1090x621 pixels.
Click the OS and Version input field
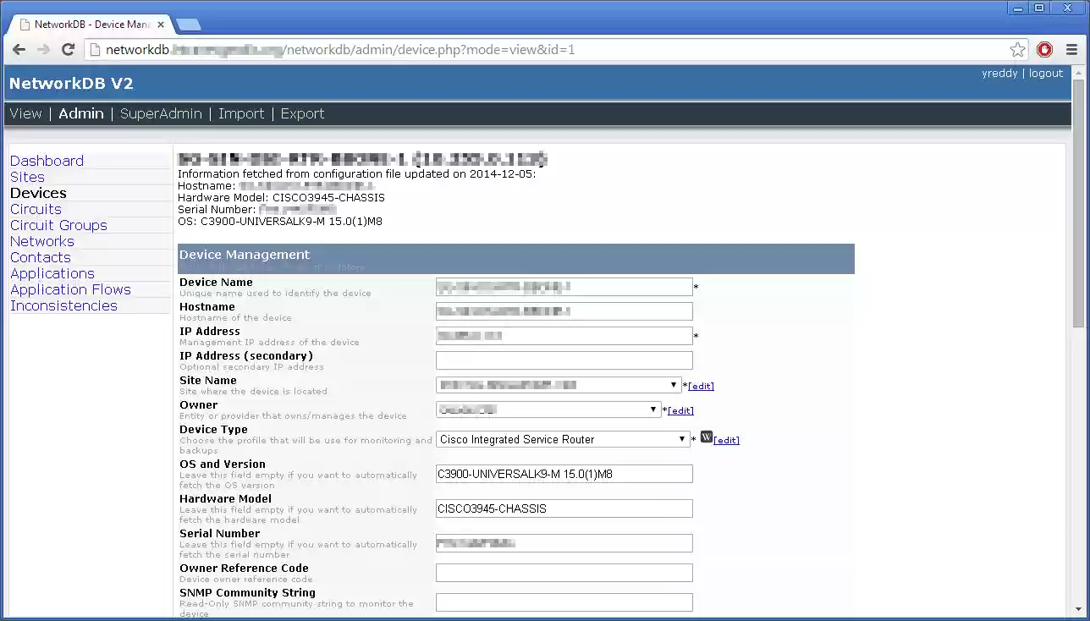coord(564,474)
